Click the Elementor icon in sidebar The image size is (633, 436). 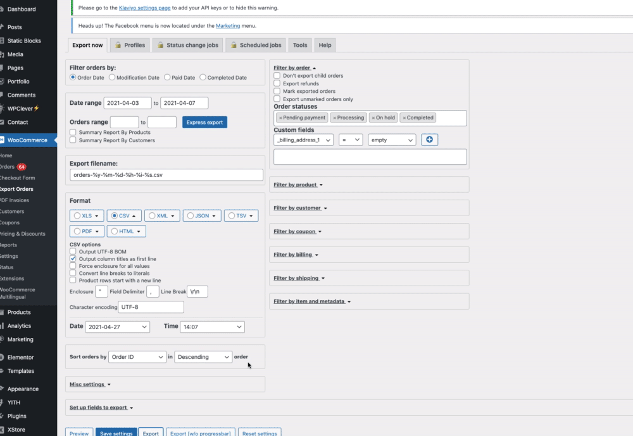tap(2, 358)
